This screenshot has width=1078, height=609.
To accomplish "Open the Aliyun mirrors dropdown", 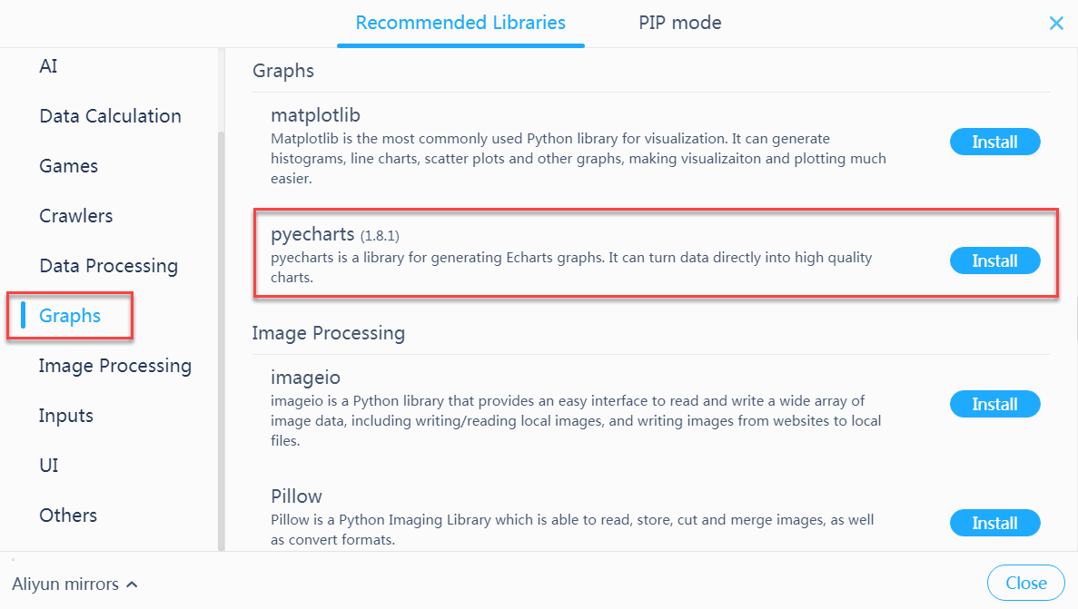I will click(x=75, y=584).
